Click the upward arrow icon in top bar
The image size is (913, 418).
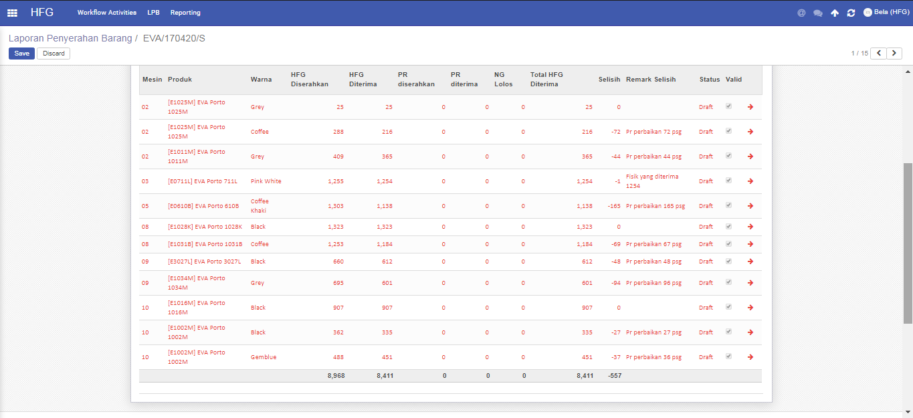[835, 13]
